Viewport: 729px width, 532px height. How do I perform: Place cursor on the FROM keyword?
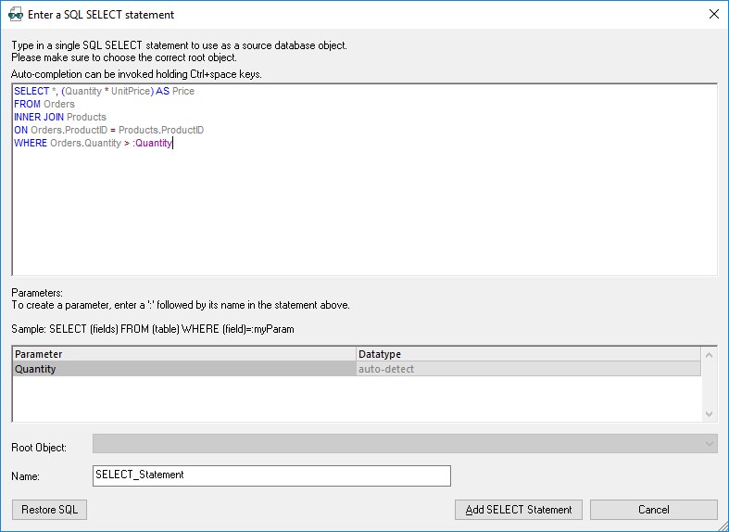point(27,105)
